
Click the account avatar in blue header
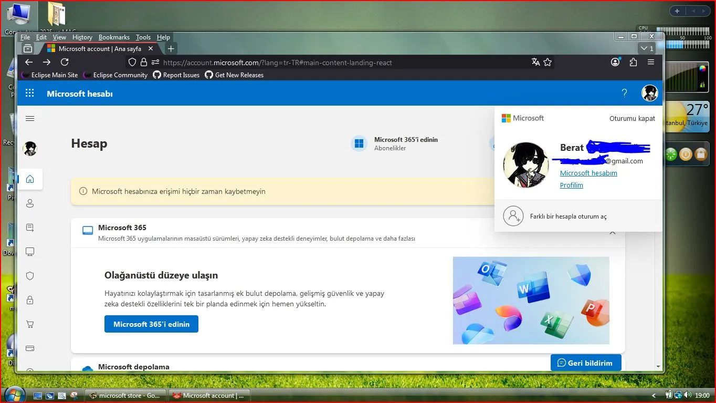[649, 93]
